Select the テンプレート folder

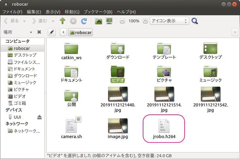(x=164, y=51)
